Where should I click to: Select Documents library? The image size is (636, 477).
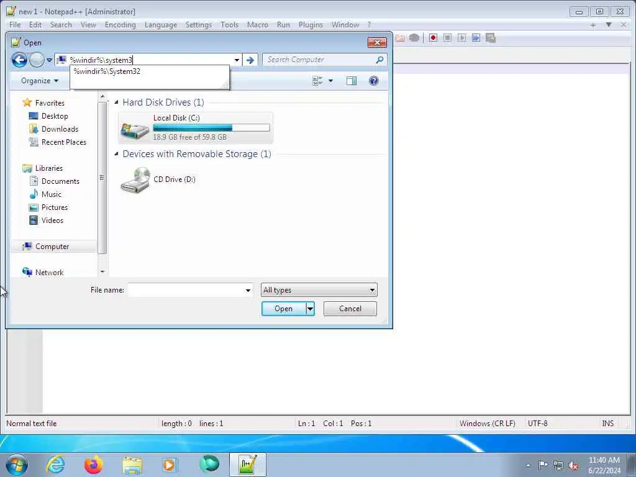coord(60,181)
